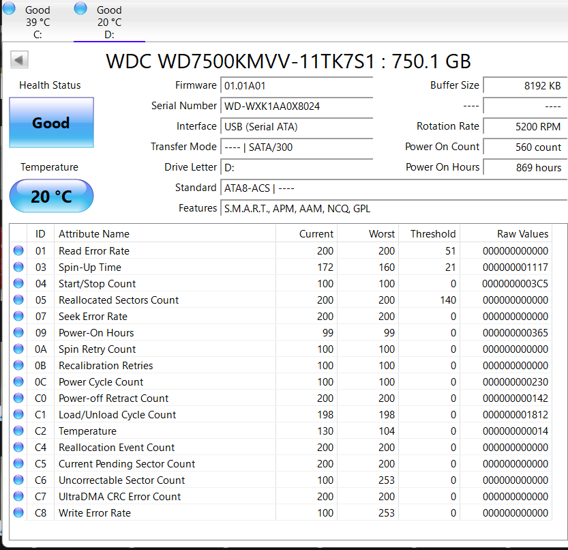
Task: Click status orb for Current Pending Sector Count
Action: point(18,463)
